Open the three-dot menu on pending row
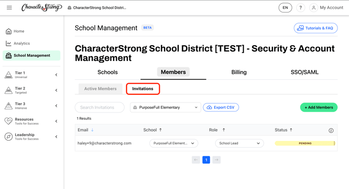Screen dimensions: 349x189 tap(334, 143)
